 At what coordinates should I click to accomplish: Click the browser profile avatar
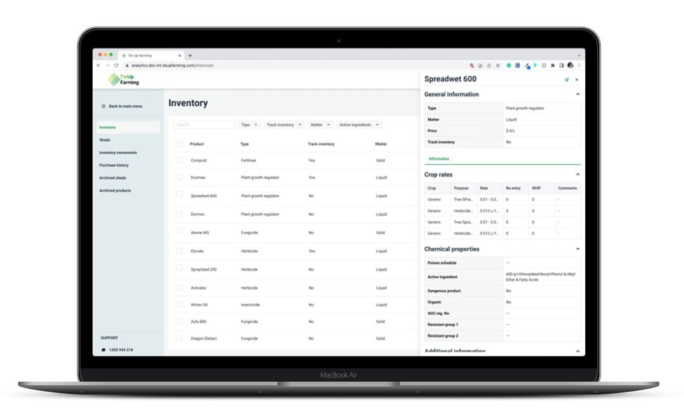570,65
